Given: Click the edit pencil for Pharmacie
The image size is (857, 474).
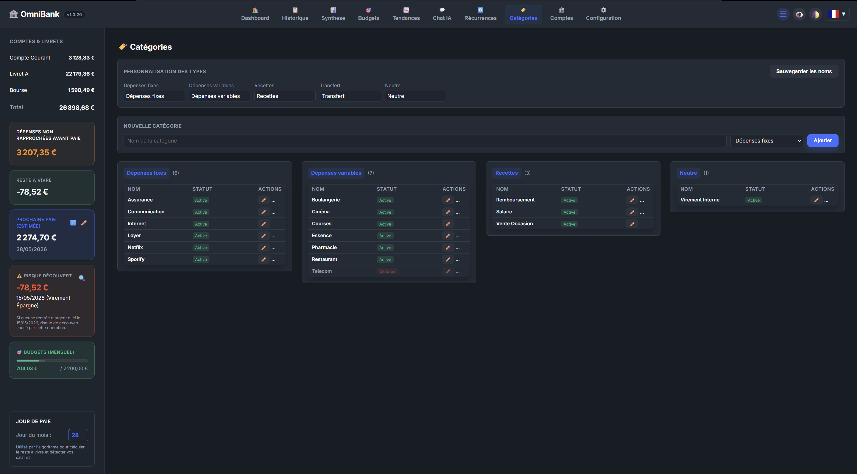Looking at the screenshot, I should pyautogui.click(x=448, y=248).
